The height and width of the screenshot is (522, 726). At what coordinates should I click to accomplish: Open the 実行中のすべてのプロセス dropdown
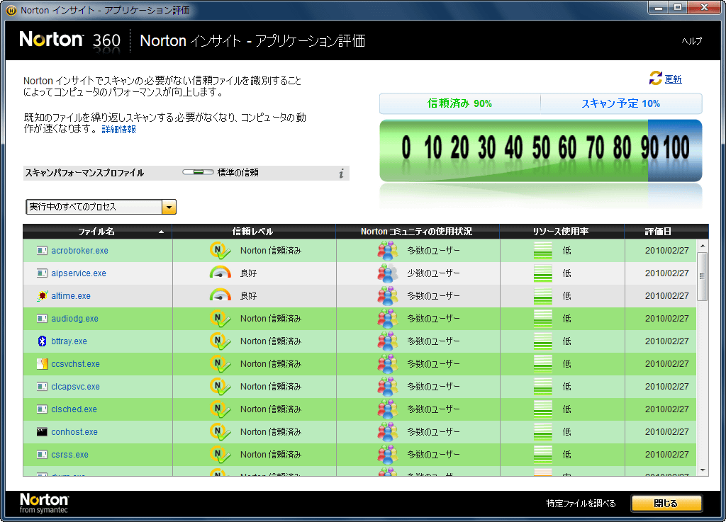coord(101,207)
